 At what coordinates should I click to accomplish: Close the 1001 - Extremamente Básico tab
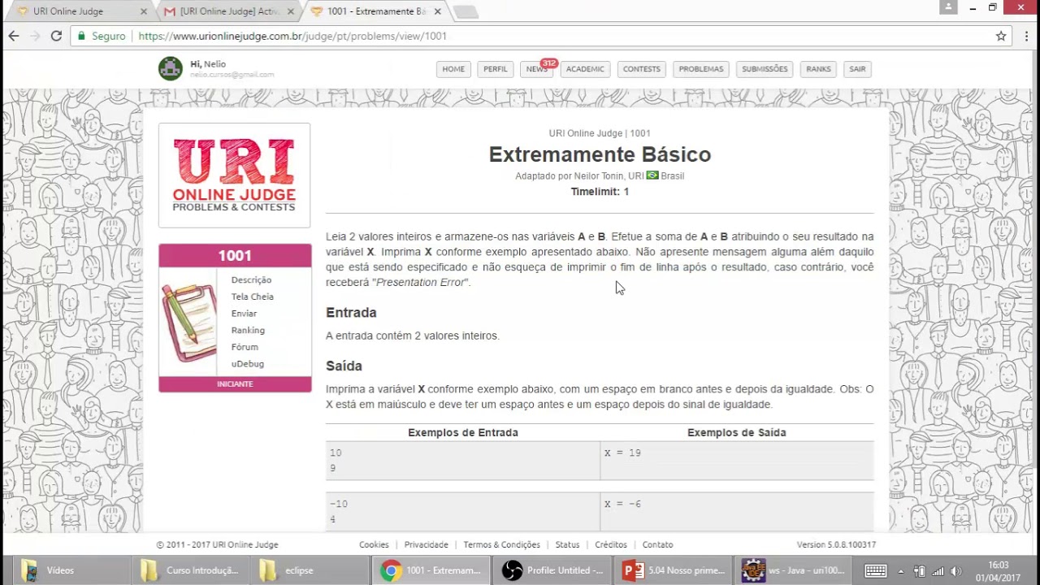click(x=438, y=11)
